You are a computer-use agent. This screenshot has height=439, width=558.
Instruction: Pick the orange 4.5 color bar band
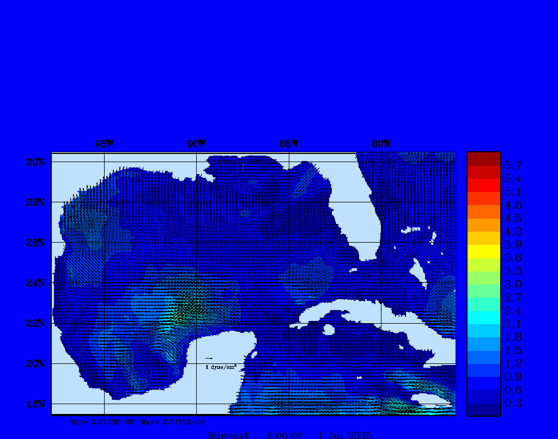pos(483,212)
